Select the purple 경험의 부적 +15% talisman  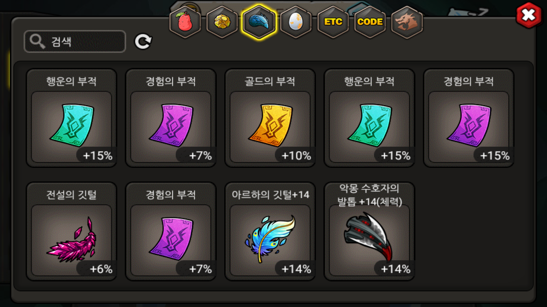point(469,118)
